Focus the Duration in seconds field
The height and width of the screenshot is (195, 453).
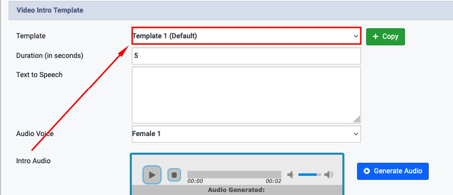tap(246, 55)
